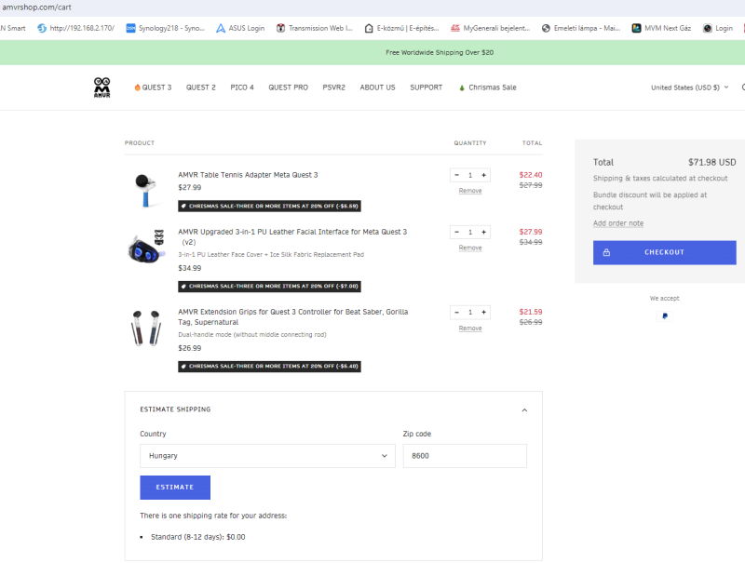This screenshot has width=745, height=563.
Task: Open AMVR Table Tennis Adapter Meta Quest 3 link
Action: pos(248,175)
